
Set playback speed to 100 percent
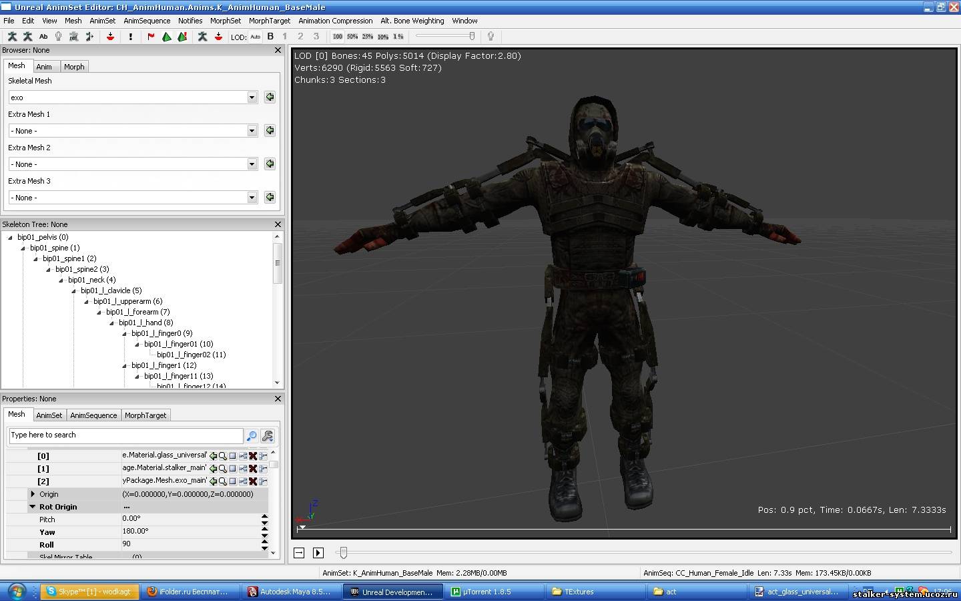(x=338, y=37)
